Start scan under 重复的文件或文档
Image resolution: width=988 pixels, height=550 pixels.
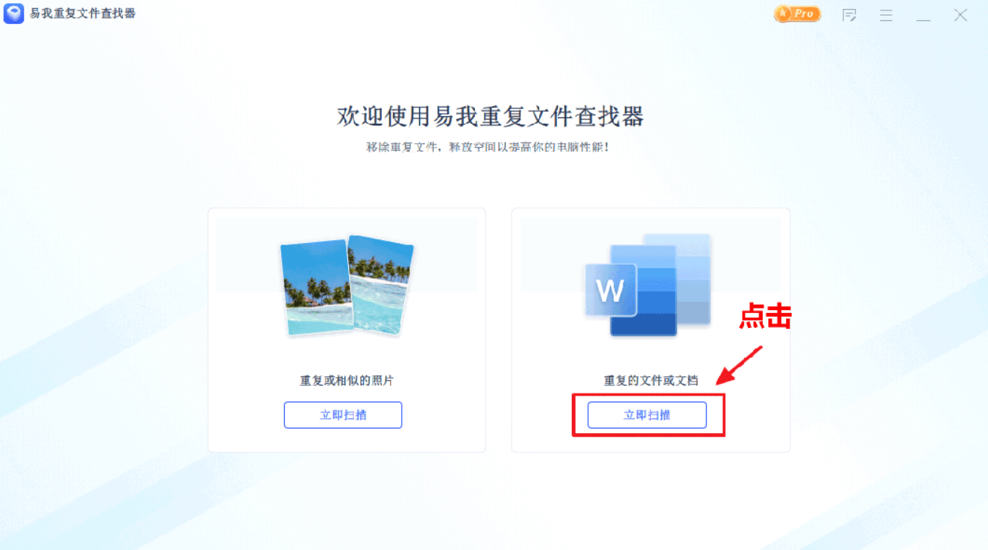click(647, 415)
